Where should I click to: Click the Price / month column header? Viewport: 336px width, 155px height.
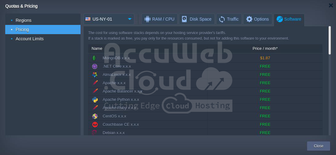(x=265, y=49)
